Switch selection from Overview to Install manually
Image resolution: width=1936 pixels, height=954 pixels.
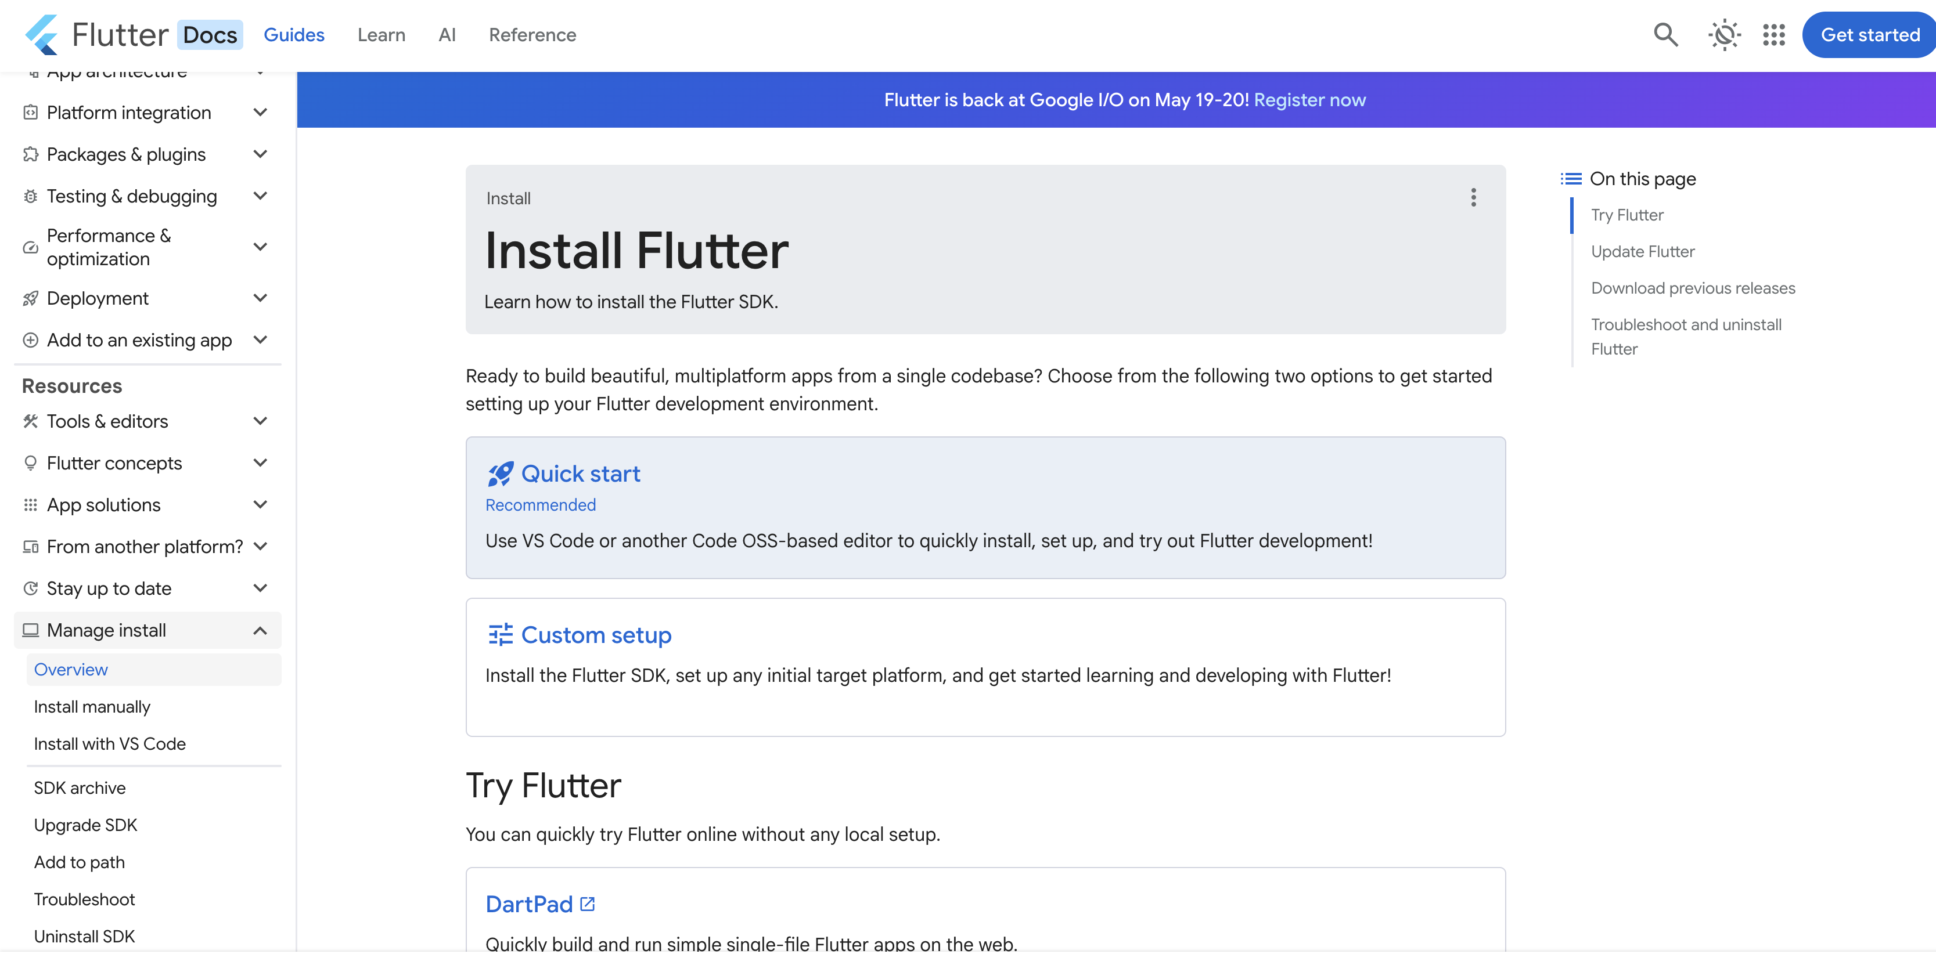point(91,706)
